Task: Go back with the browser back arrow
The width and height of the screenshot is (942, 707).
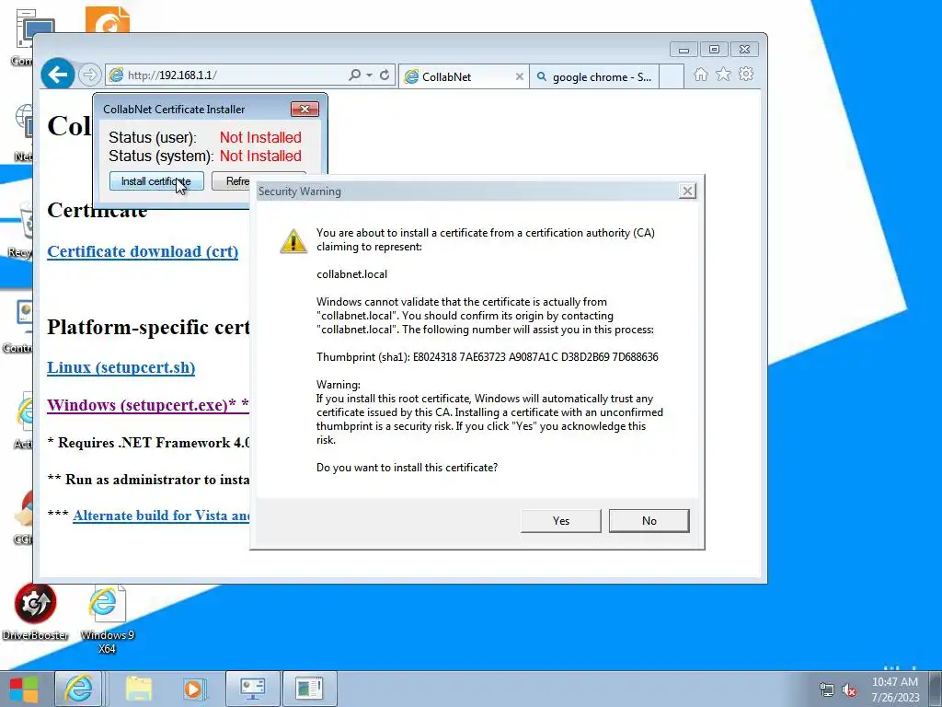Action: tap(58, 75)
